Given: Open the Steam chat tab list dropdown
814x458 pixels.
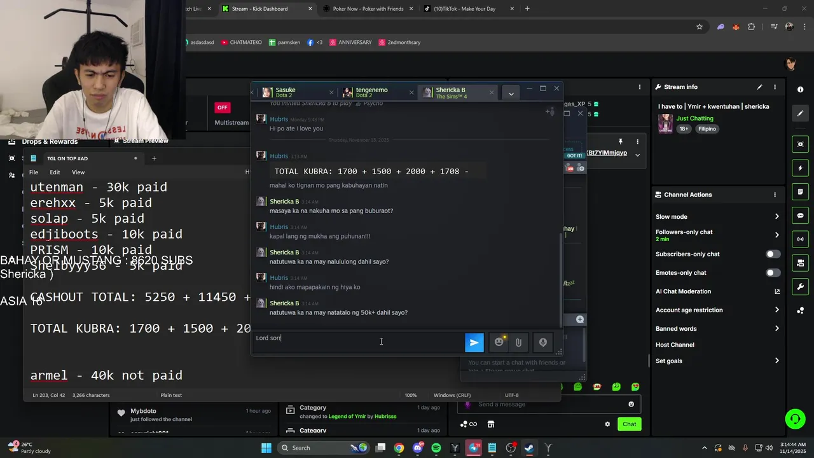Looking at the screenshot, I should coord(511,94).
